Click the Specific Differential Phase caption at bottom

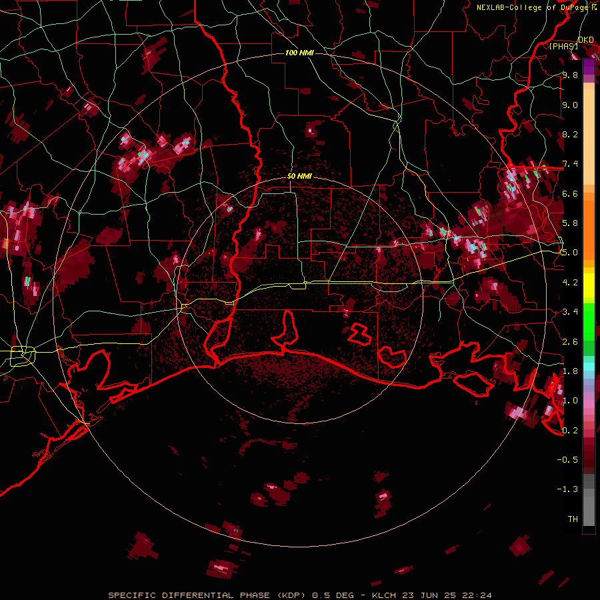[299, 595]
